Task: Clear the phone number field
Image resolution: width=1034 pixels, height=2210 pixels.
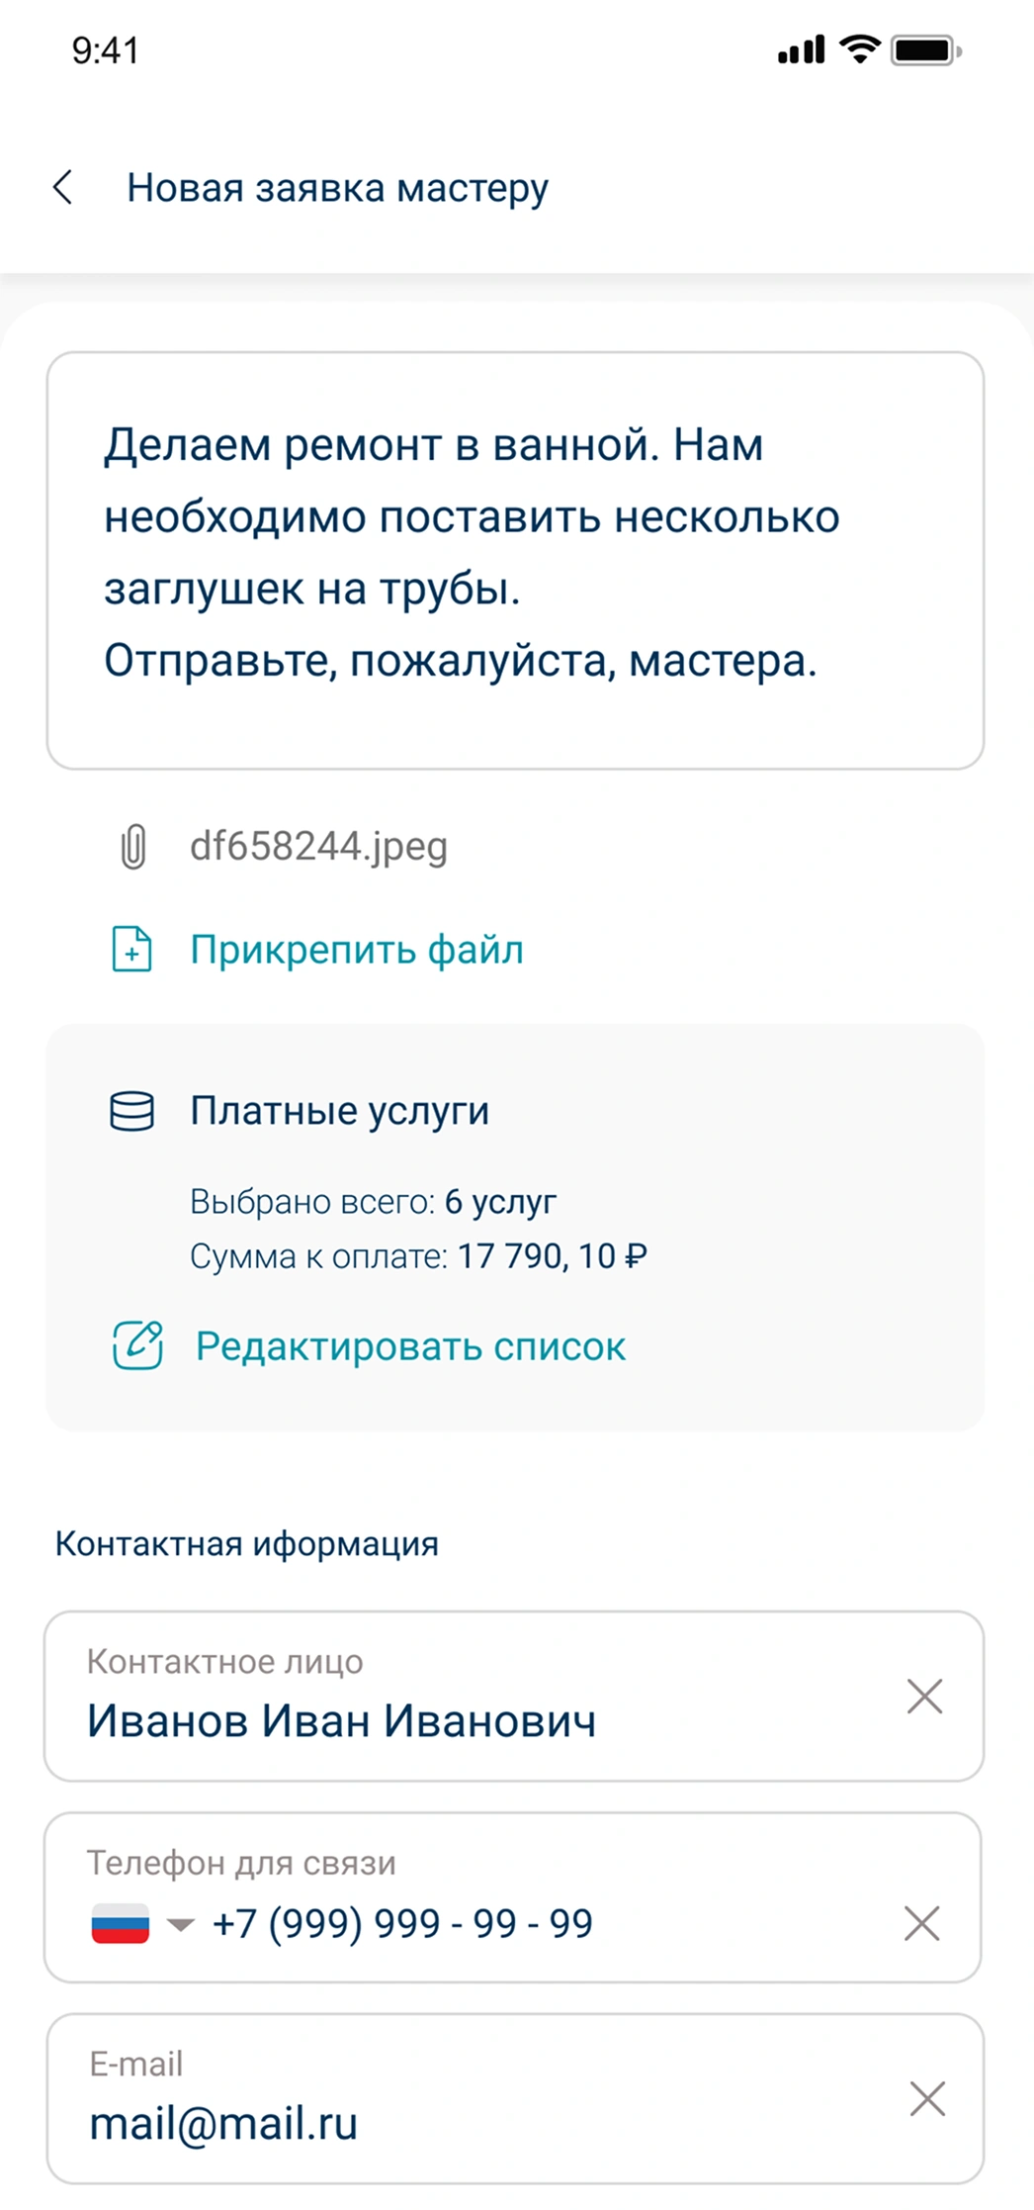Action: point(921,1924)
